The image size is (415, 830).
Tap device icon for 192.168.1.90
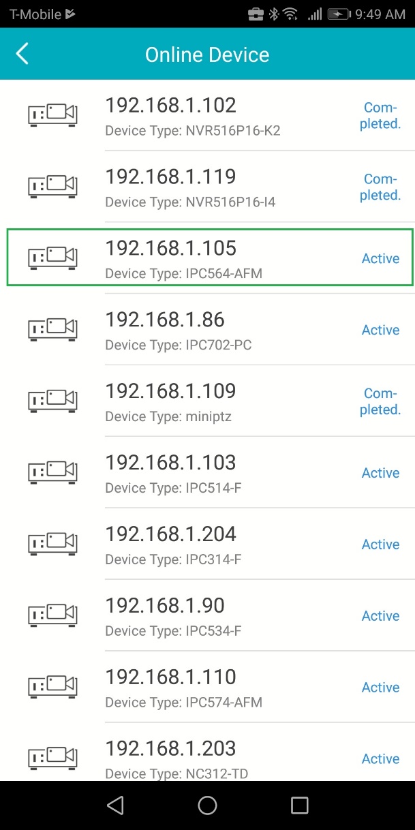pyautogui.click(x=52, y=615)
